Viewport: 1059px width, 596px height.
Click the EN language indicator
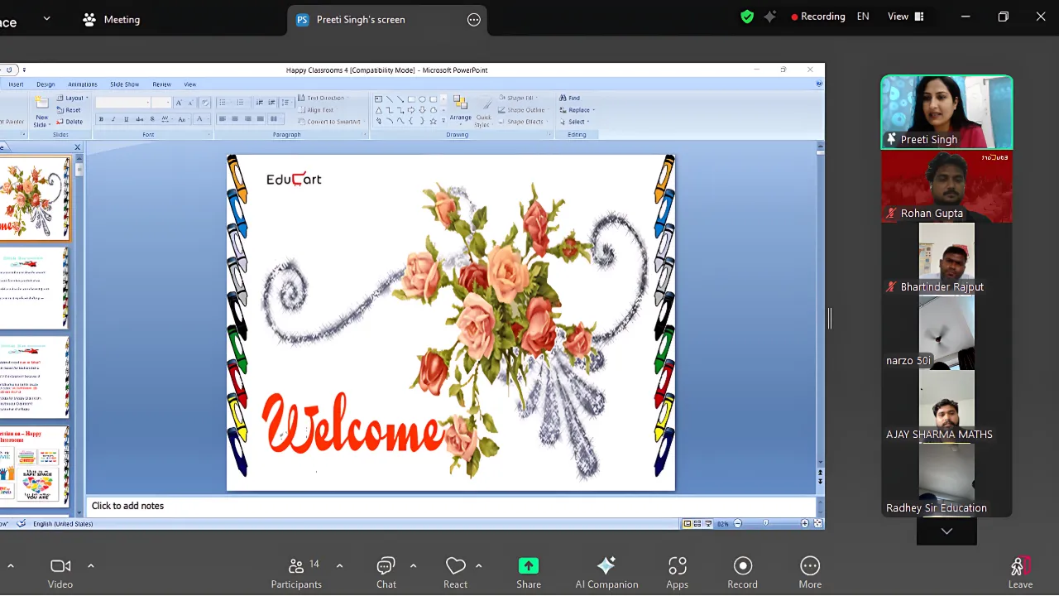coord(863,17)
